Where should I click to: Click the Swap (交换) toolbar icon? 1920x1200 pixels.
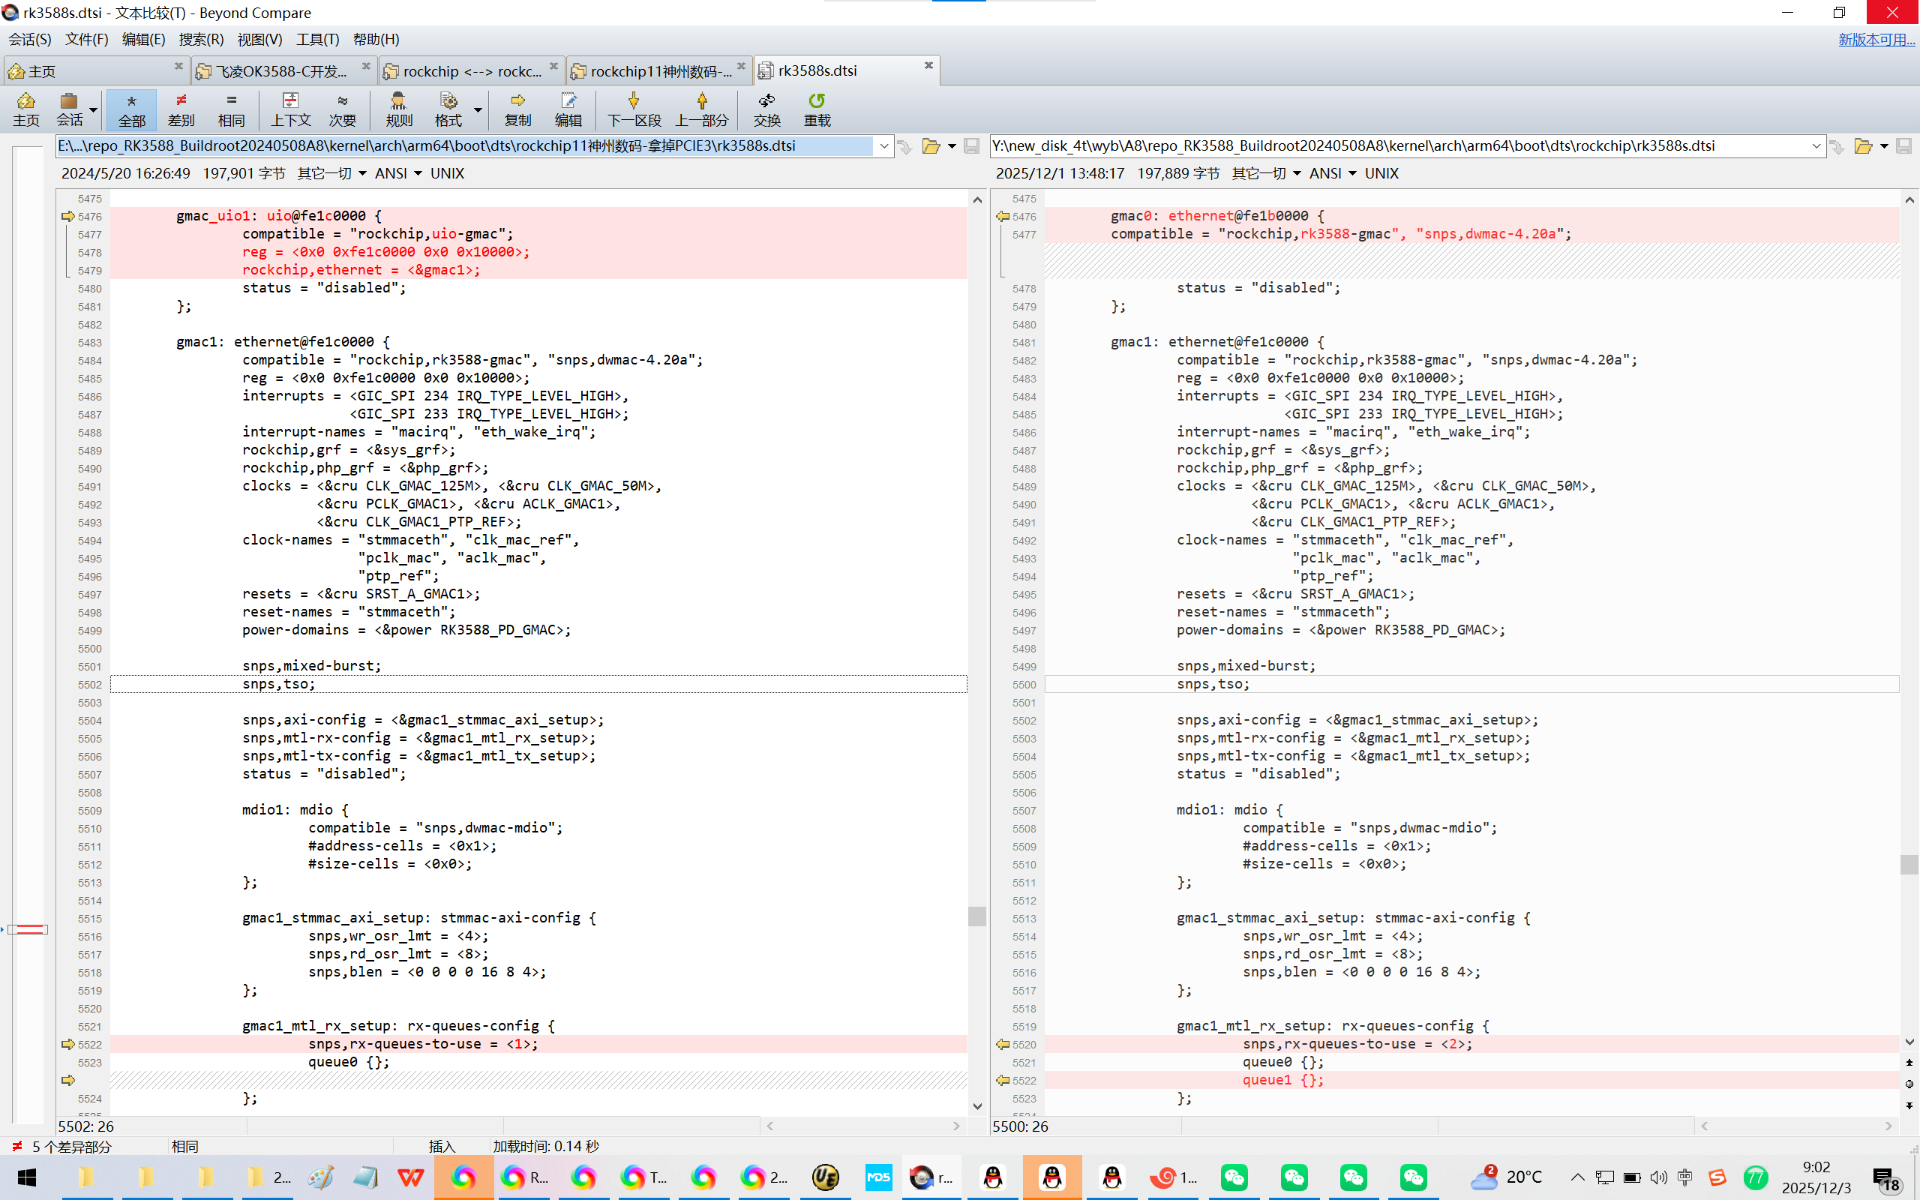tap(766, 109)
